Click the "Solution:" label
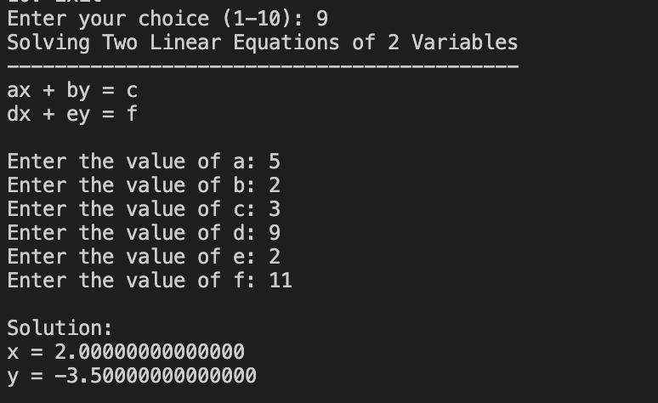Viewport: 658px width, 403px height. coord(60,328)
